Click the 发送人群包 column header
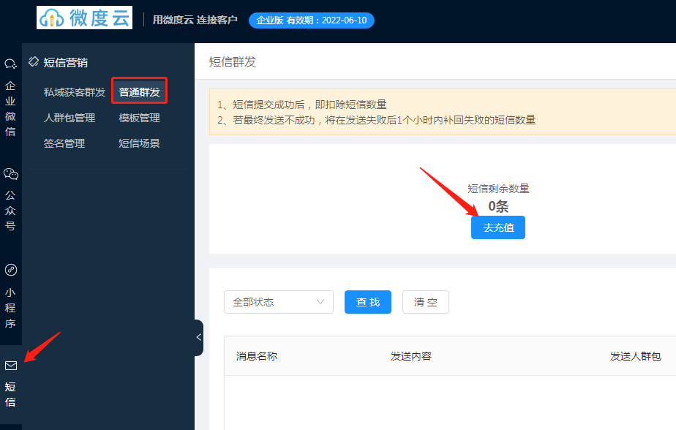Image resolution: width=676 pixels, height=430 pixels. [636, 356]
